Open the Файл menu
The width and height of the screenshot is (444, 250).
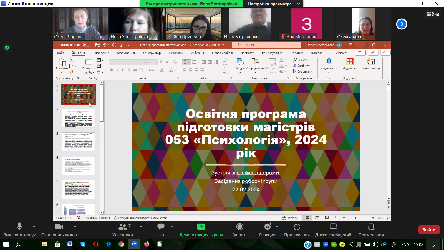pos(61,53)
